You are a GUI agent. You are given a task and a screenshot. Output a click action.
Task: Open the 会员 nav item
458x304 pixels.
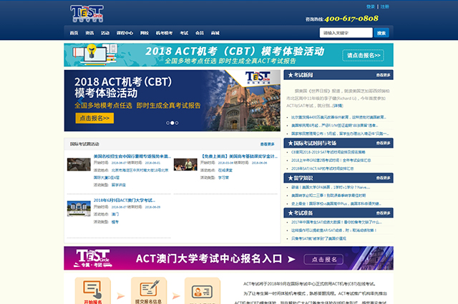[200, 33]
